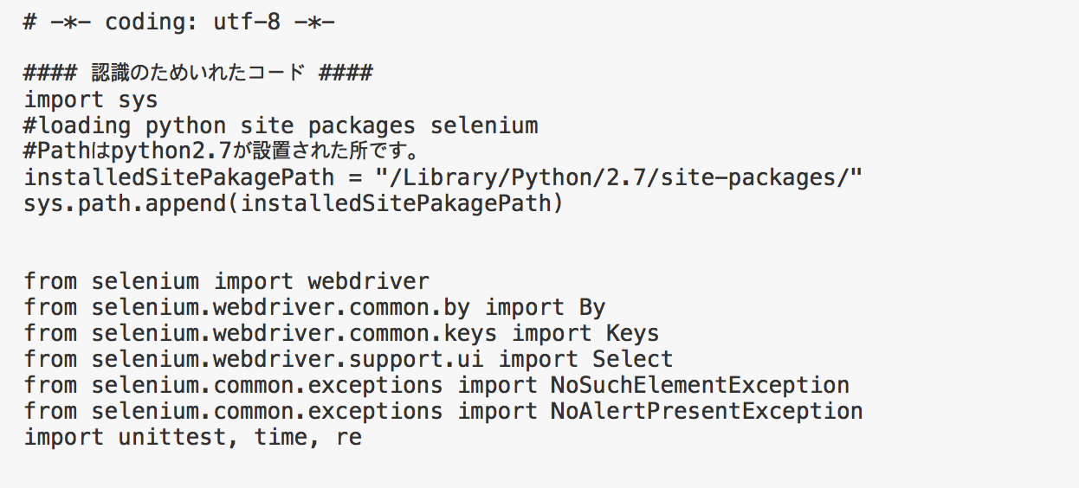Image resolution: width=1079 pixels, height=488 pixels.
Task: Click the sys.path.append call line
Action: (x=294, y=203)
